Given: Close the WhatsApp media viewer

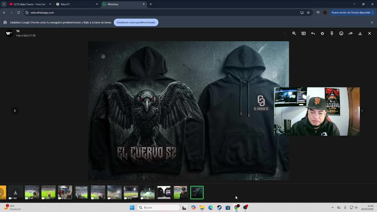Looking at the screenshot, I should (369, 34).
